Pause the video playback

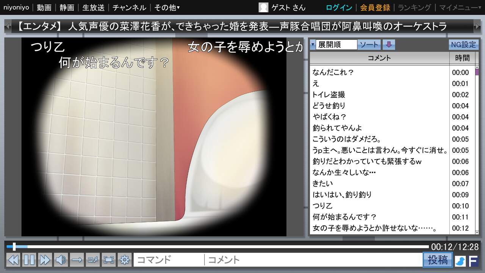(29, 260)
